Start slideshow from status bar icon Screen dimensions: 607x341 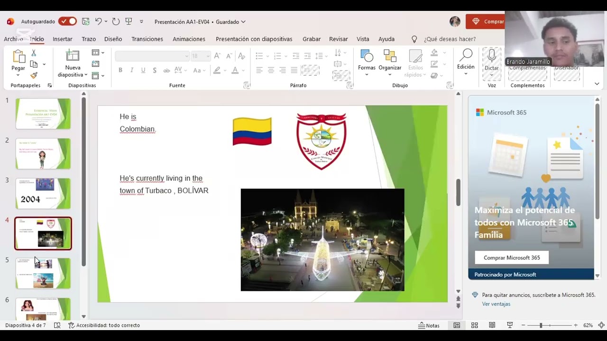tap(510, 325)
